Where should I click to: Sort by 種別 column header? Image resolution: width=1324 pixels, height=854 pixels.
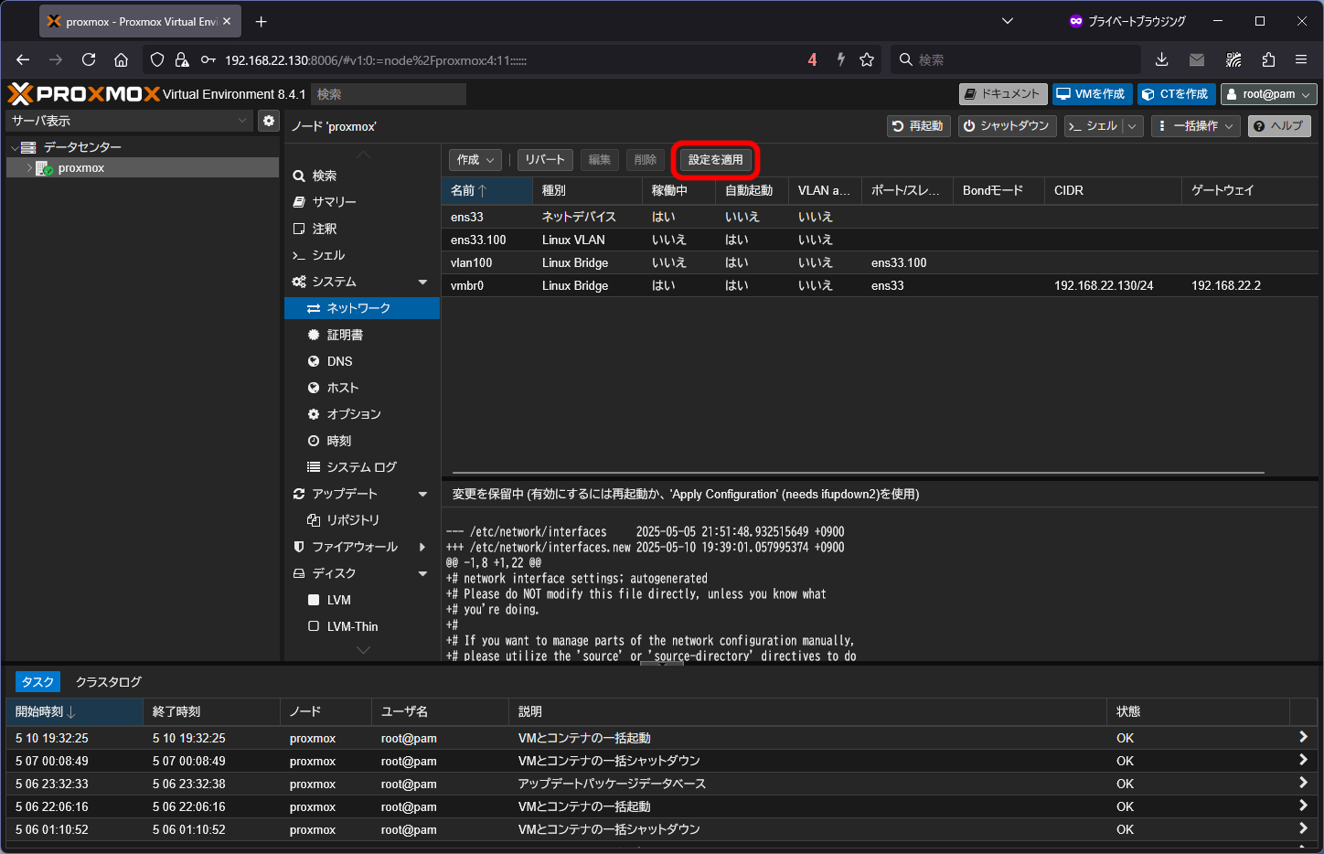tap(587, 190)
